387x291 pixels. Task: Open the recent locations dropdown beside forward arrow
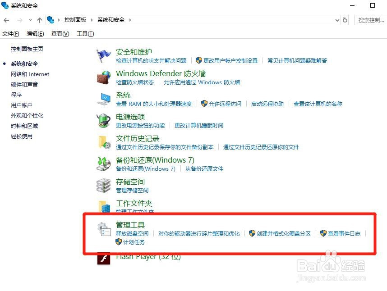tap(30, 20)
